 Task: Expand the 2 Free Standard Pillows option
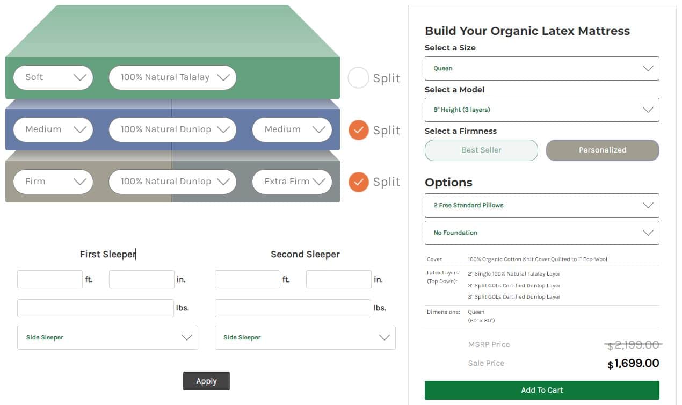pos(542,205)
